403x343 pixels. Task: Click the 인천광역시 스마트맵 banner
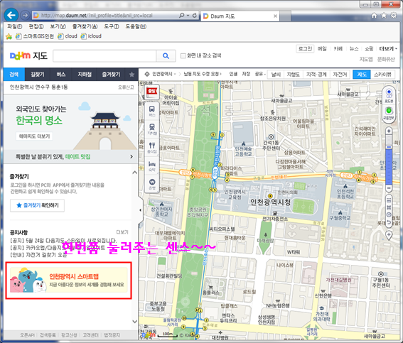point(69,281)
